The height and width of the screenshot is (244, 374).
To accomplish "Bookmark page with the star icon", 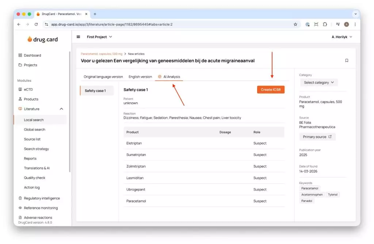I will pos(295,24).
